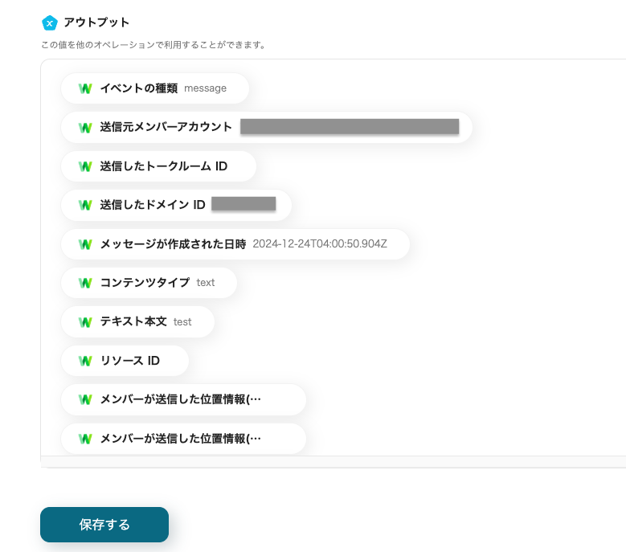Select the イベントの種類 output chip label
This screenshot has height=552, width=626.
point(138,88)
